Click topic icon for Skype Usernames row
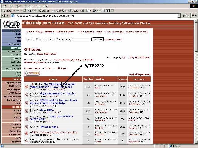Viewport: 198px width, 148px height. click(26, 95)
